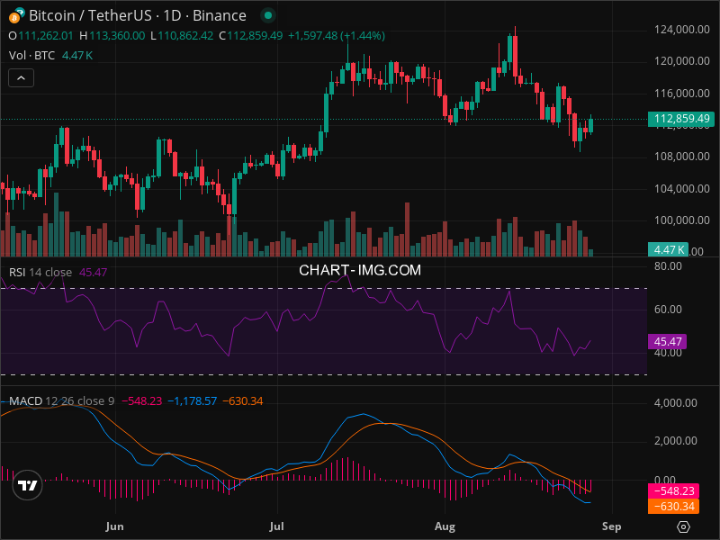
Task: Open chart settings via the bottom-right gear icon
Action: tap(684, 526)
